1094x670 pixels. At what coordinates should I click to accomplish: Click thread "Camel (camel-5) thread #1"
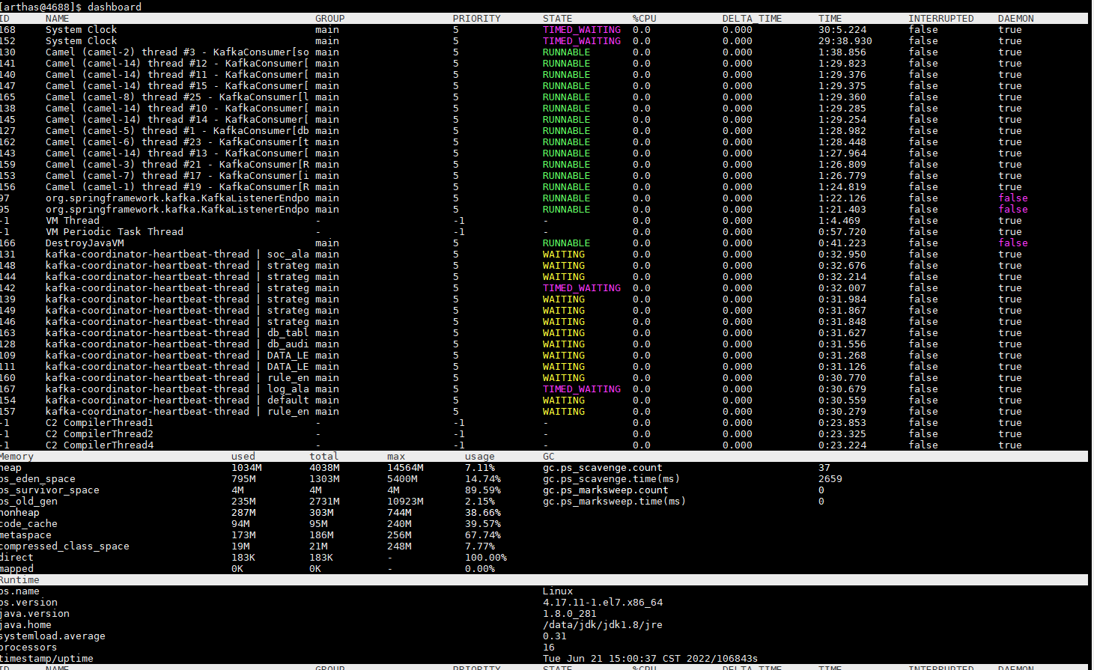click(120, 131)
